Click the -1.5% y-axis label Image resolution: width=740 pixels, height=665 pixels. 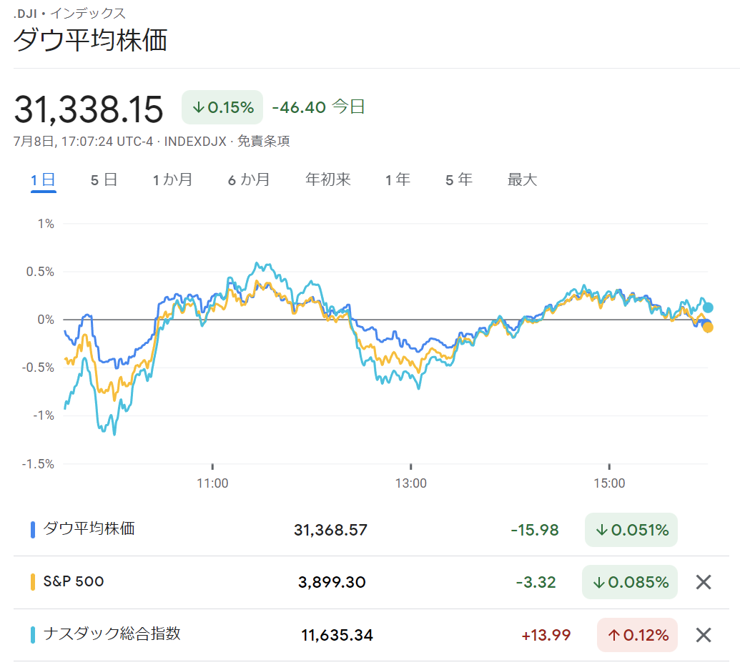tap(38, 464)
